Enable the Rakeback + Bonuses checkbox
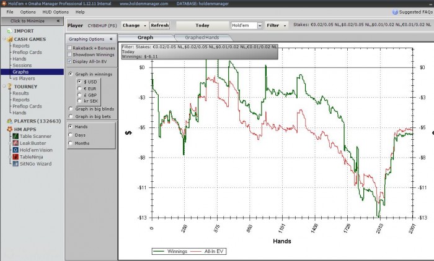Image resolution: width=434 pixels, height=261 pixels. (x=69, y=48)
